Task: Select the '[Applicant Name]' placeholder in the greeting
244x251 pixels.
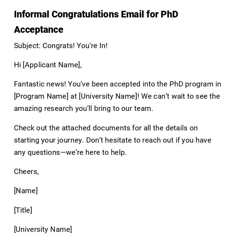Action: point(52,65)
